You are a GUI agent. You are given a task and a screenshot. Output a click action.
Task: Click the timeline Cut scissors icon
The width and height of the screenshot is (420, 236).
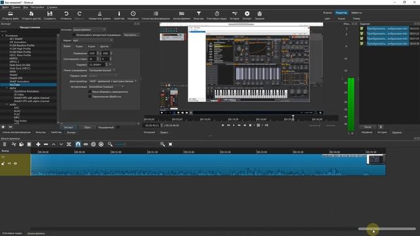coord(14,144)
